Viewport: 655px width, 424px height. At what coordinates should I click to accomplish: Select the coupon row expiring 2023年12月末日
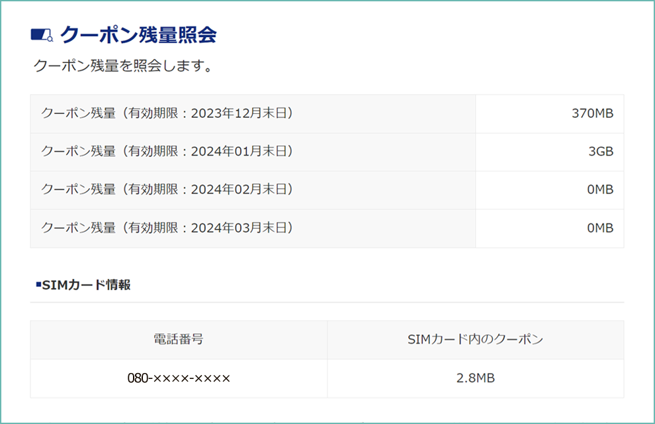coord(327,114)
